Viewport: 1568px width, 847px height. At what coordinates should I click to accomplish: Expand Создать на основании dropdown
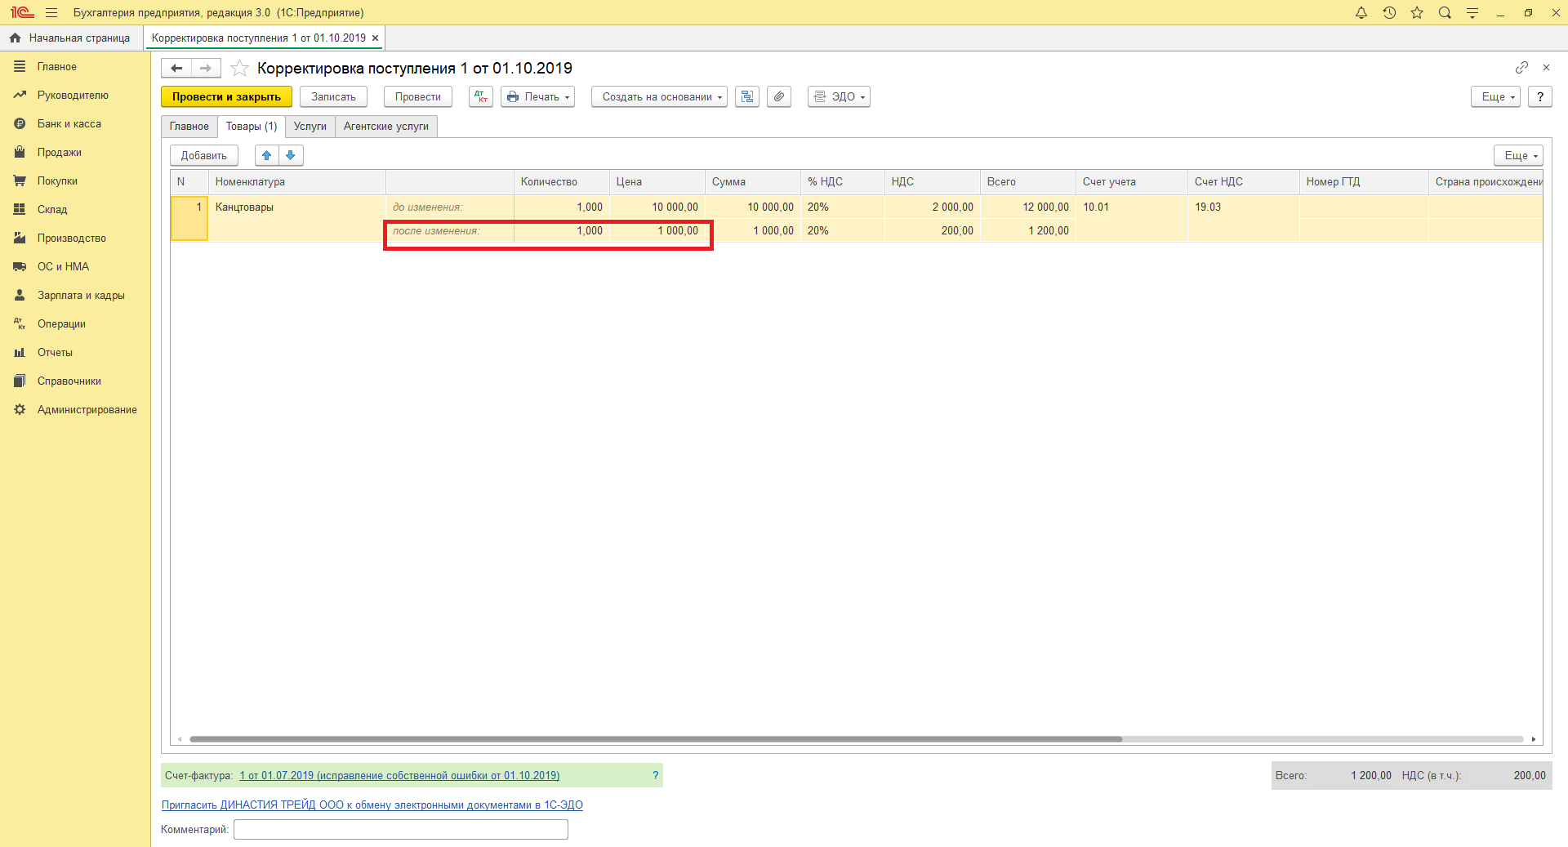(659, 96)
